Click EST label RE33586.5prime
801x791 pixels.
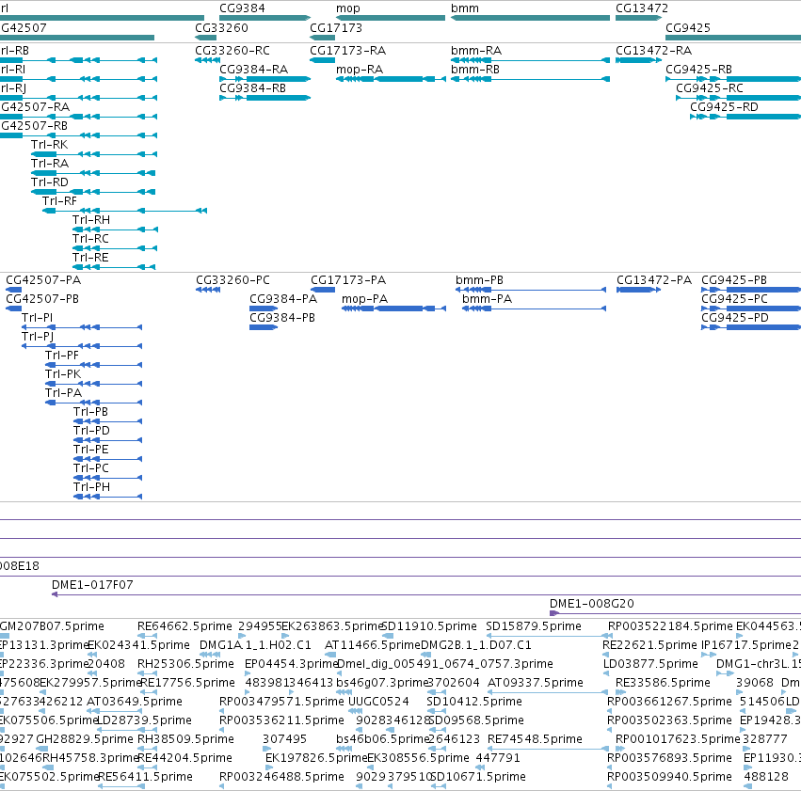tap(663, 684)
